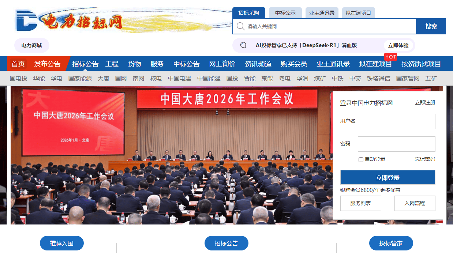Image resolution: width=453 pixels, height=253 pixels.
Task: Select the 拟在建项目 search tab
Action: click(x=358, y=13)
